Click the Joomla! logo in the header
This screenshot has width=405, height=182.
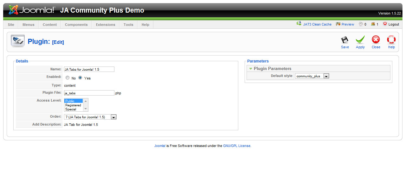point(32,10)
